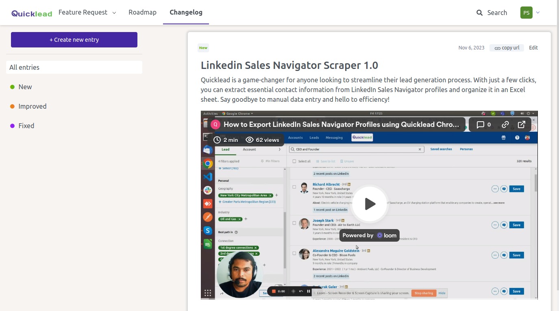Filter changelog by Improved entries
The image size is (559, 311).
28,106
